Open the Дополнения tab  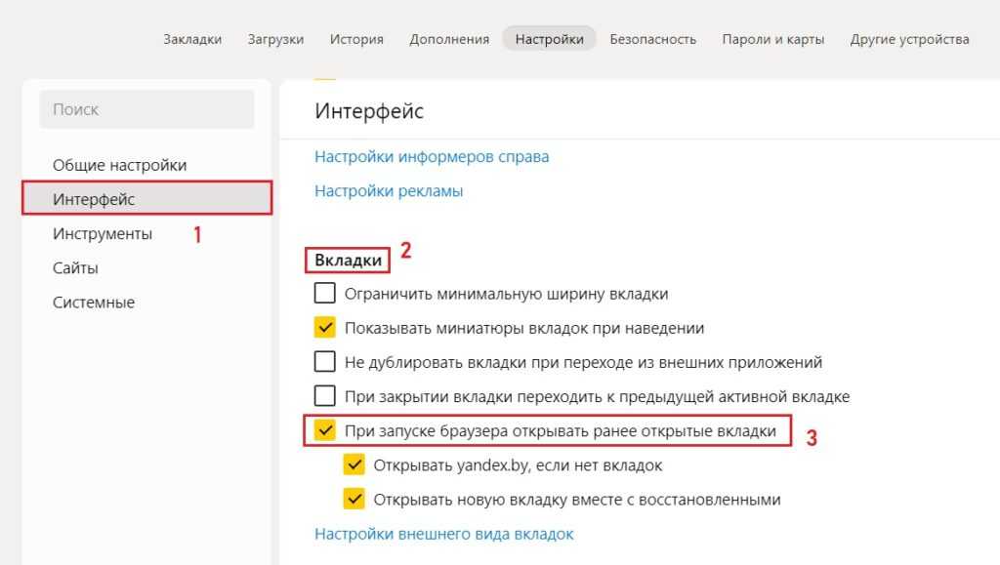click(x=449, y=39)
